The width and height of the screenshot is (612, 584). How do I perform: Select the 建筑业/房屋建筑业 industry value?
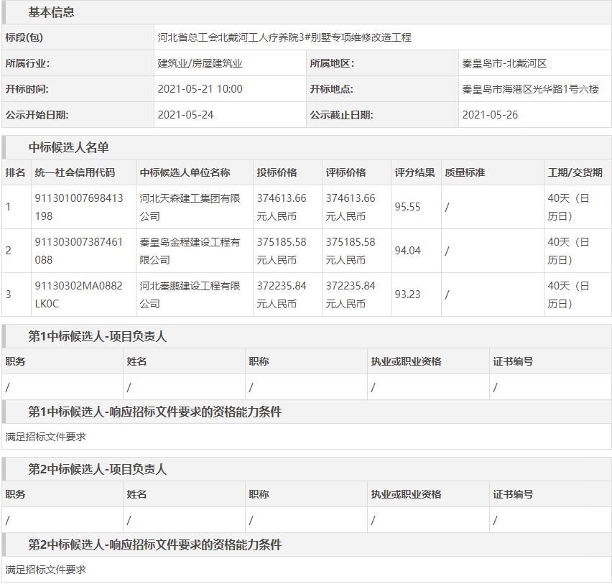tap(200, 63)
